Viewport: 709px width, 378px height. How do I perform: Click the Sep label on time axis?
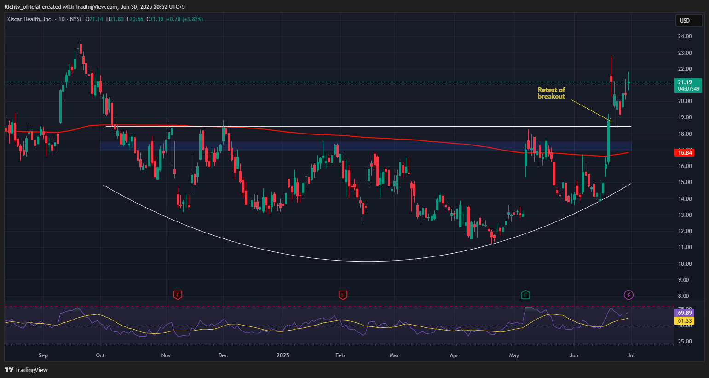tap(43, 355)
